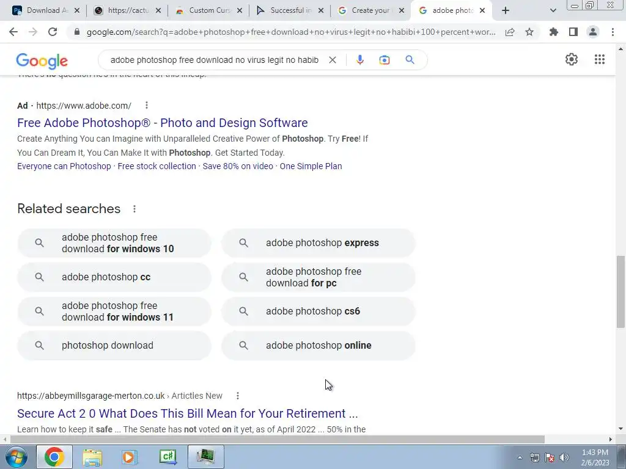The width and height of the screenshot is (626, 469).
Task: Open options for the Adobe ad result
Action: pos(147,105)
